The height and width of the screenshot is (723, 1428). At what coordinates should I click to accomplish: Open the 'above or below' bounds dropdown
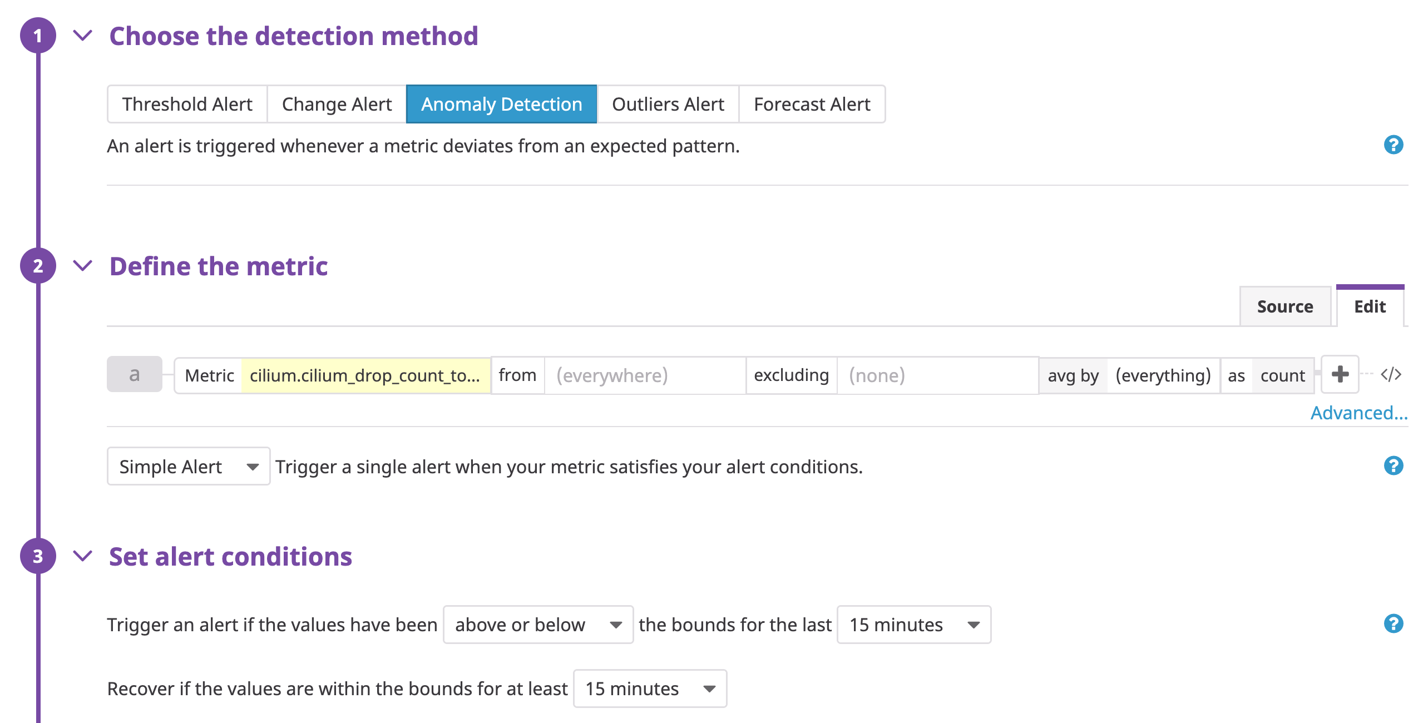click(x=537, y=625)
